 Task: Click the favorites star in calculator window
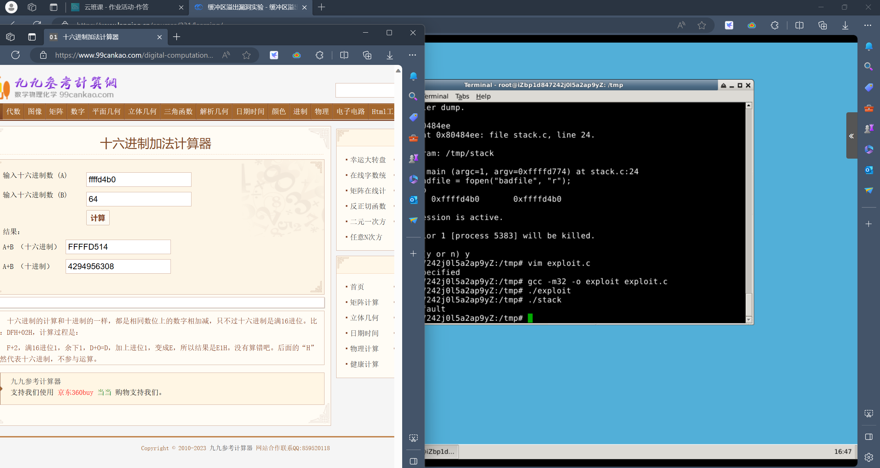(246, 55)
